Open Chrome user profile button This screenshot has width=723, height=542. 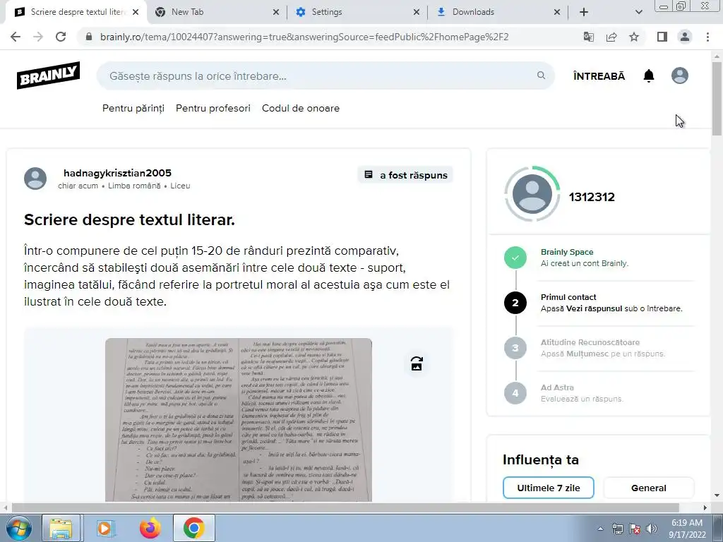point(685,37)
